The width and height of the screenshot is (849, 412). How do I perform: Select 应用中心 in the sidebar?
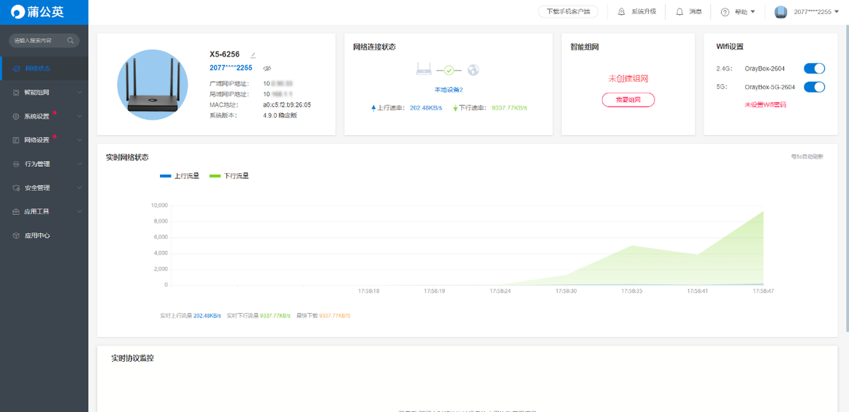click(37, 235)
